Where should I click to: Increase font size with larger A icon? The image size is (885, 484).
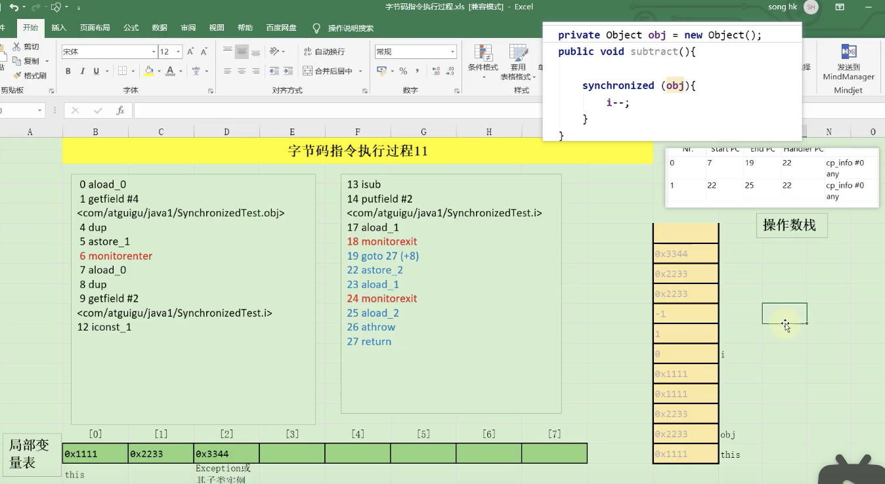[x=190, y=52]
